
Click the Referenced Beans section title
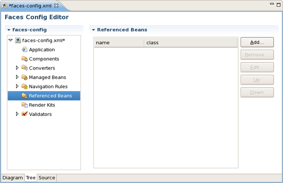[x=122, y=30]
